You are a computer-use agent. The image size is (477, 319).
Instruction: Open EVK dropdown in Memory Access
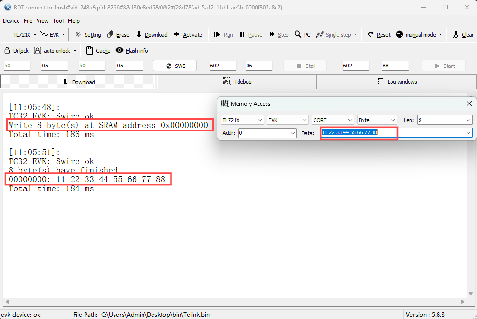tap(288, 120)
